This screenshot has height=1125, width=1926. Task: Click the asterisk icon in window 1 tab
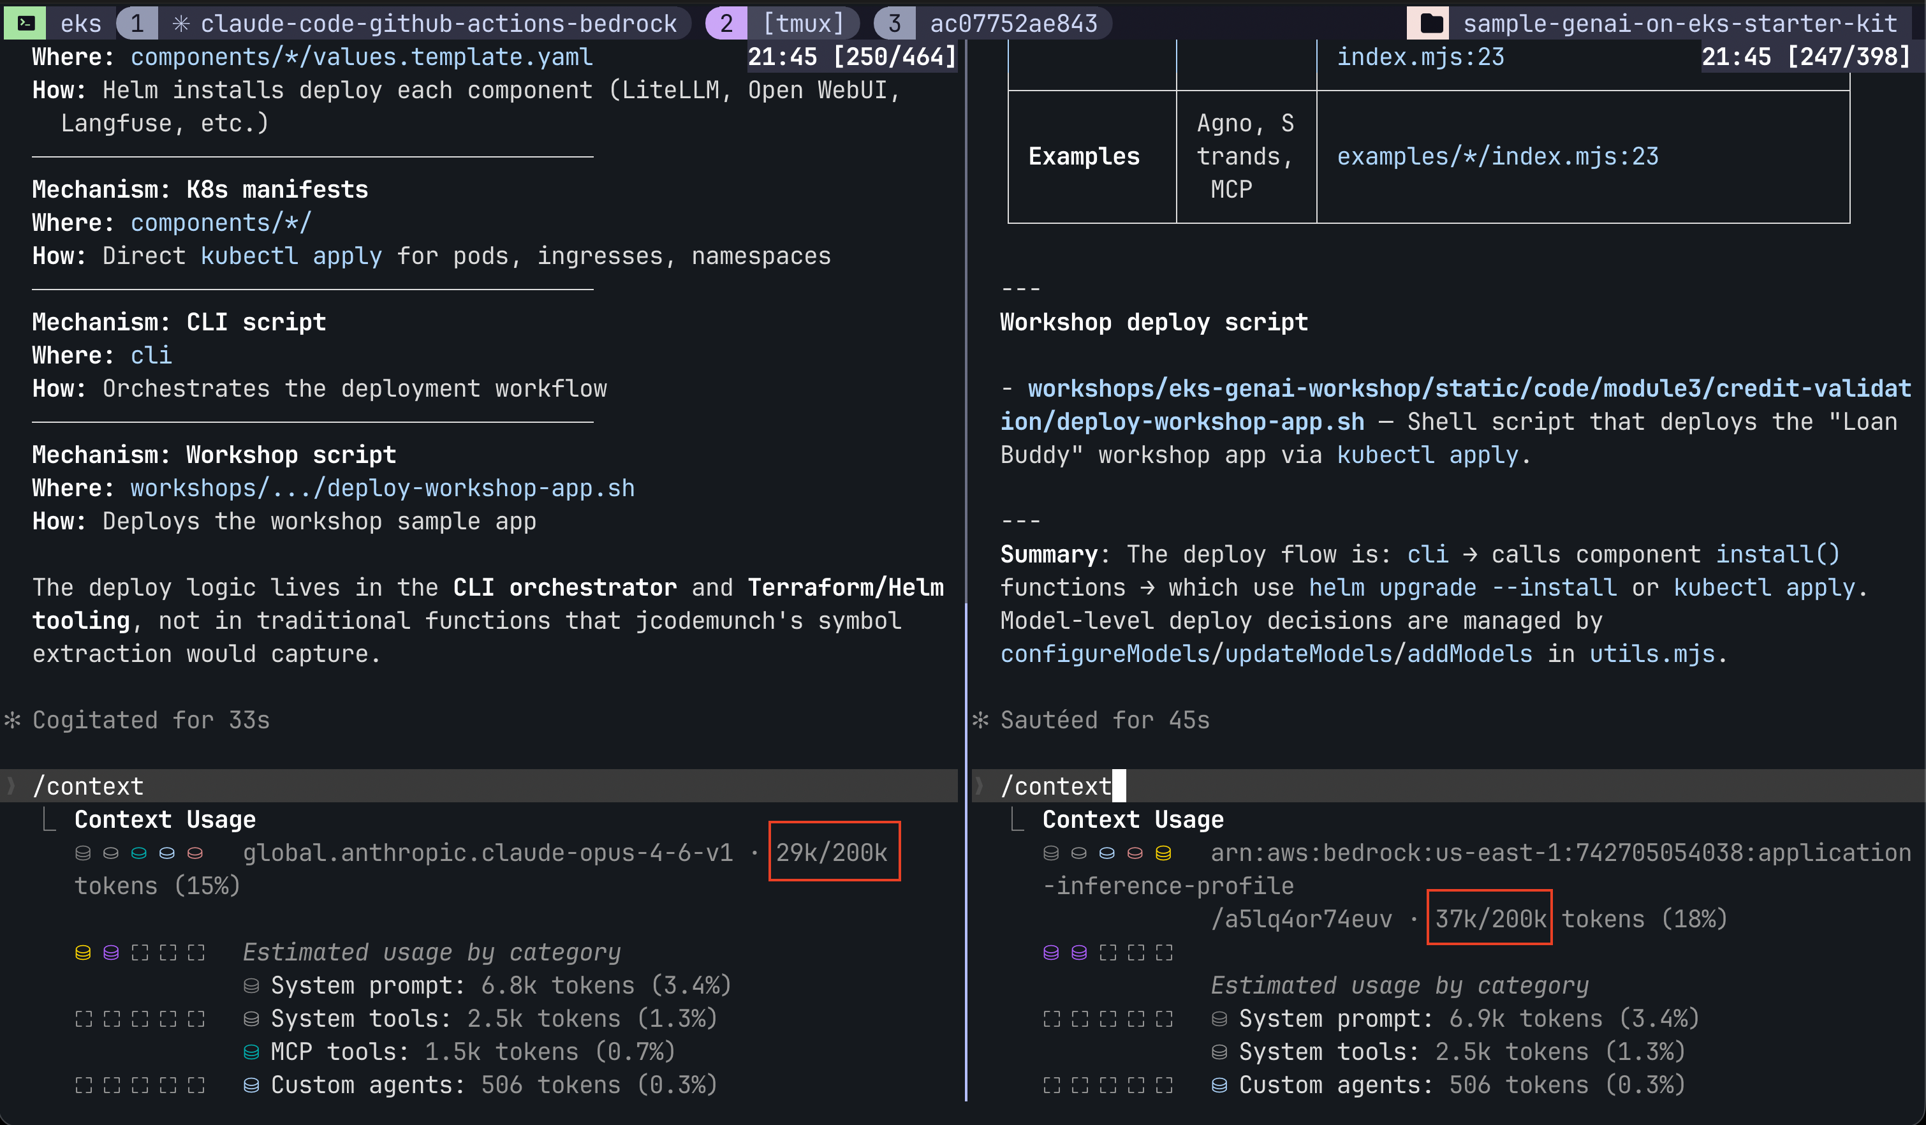click(180, 24)
